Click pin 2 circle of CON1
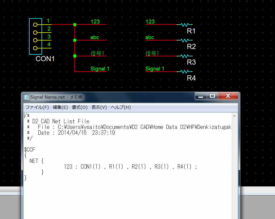This screenshot has height=219, width=275. pos(35,33)
